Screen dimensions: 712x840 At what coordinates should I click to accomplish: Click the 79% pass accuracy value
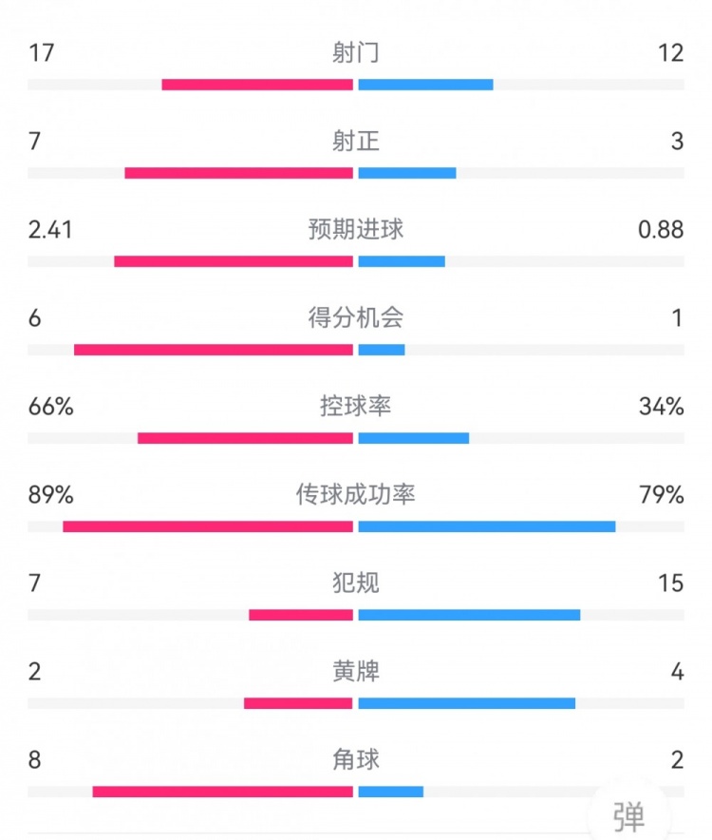(662, 495)
